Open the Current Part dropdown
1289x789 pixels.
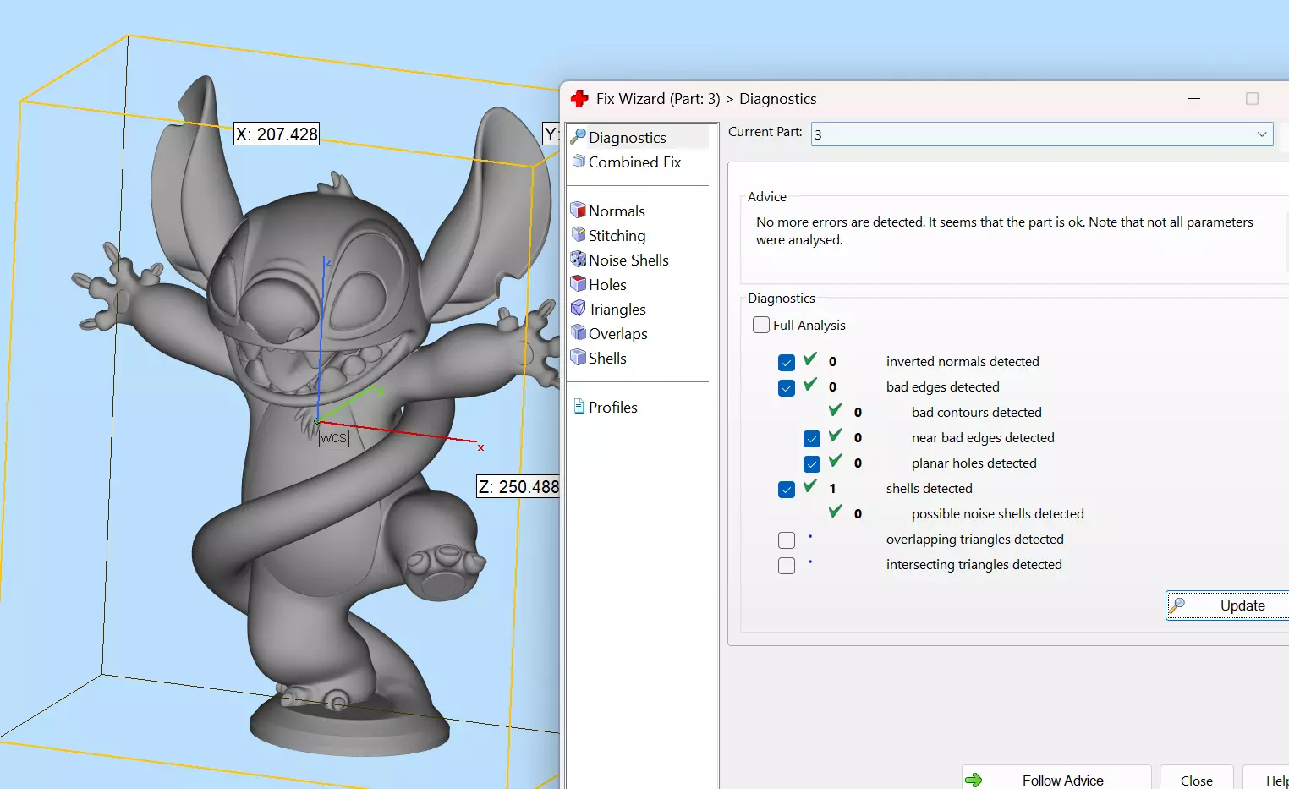(1042, 134)
